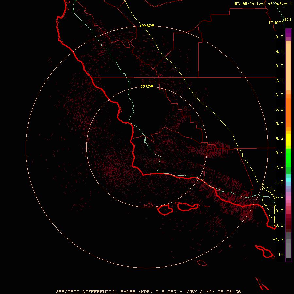The image size is (294, 294).
Task: Click the cyan color bar segment
Action: (288, 180)
